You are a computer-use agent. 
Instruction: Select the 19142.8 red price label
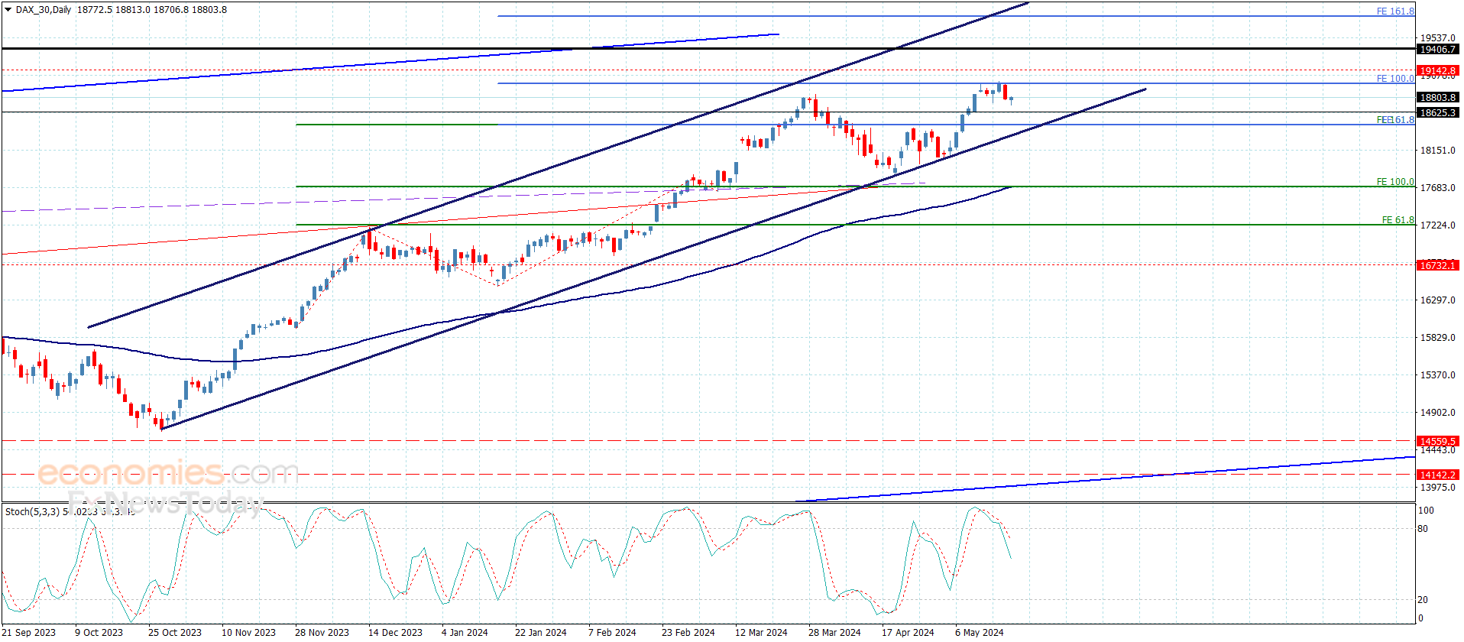tap(1437, 70)
